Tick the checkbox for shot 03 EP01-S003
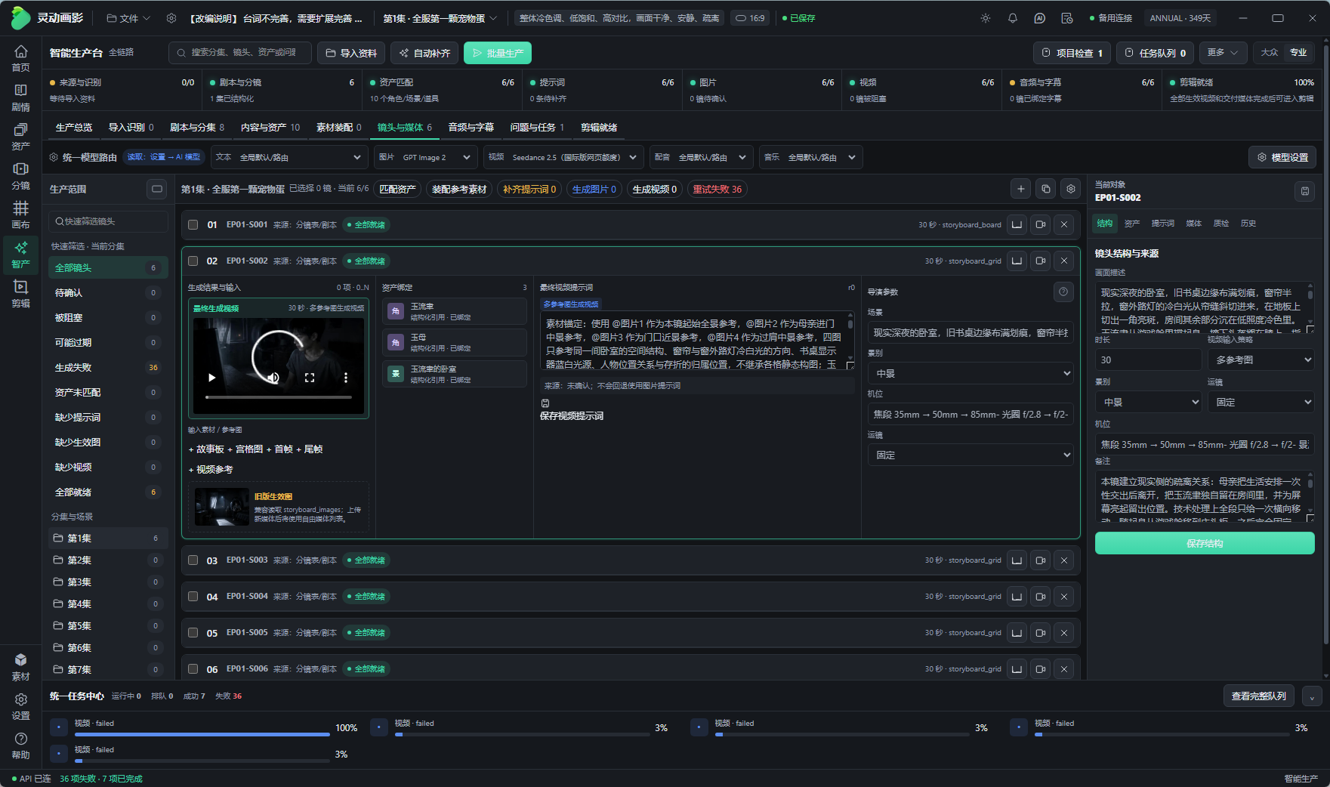The image size is (1330, 787). (193, 560)
